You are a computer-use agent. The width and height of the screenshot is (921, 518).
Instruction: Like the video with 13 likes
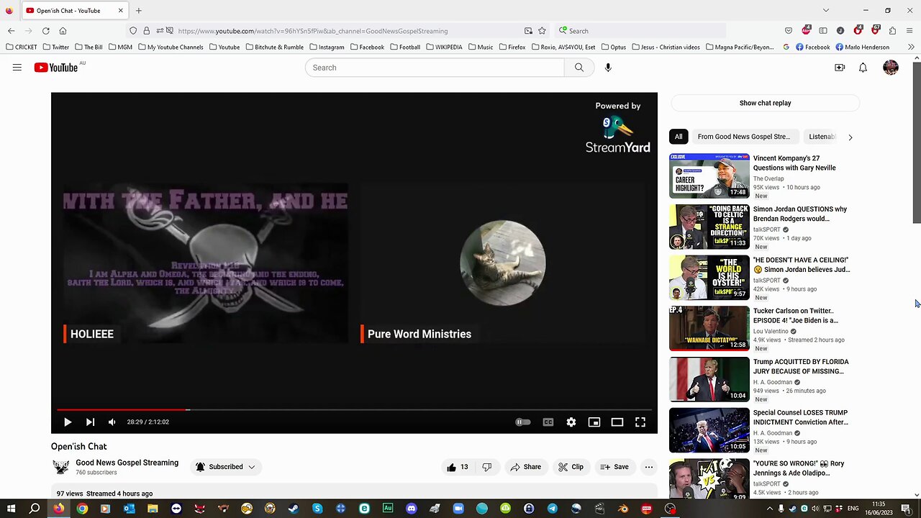[458, 467]
